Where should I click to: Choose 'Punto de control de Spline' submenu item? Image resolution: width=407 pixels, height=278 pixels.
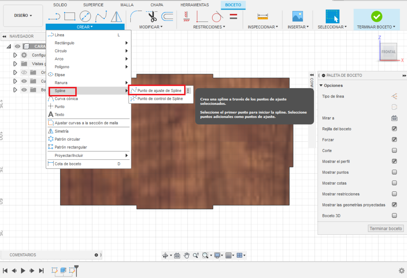[x=161, y=99]
